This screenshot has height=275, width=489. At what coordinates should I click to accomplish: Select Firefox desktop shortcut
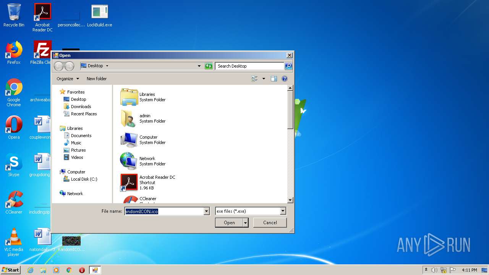14,53
